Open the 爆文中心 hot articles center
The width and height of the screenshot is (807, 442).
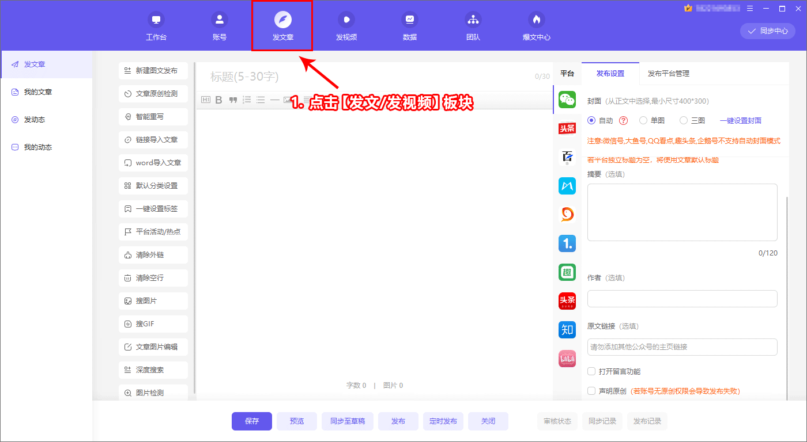(x=536, y=25)
